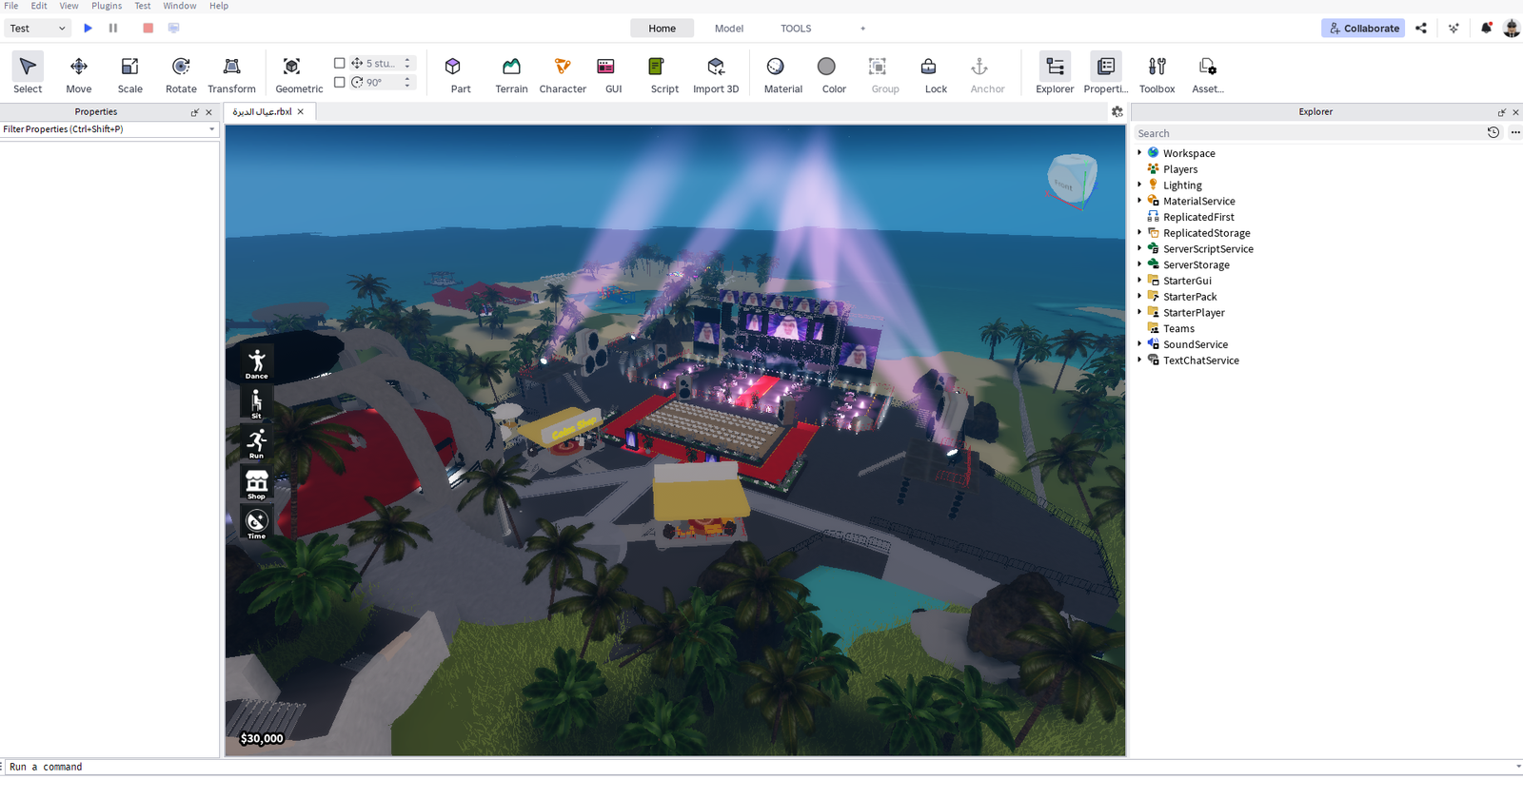
Task: Select TextChatService in Explorer
Action: [x=1201, y=361]
